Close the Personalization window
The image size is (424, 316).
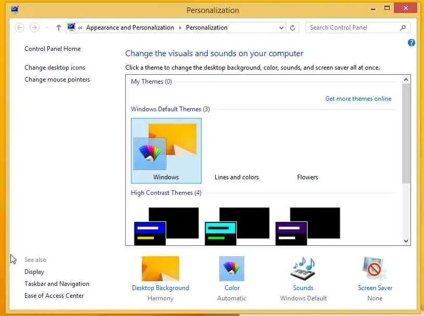(405, 8)
